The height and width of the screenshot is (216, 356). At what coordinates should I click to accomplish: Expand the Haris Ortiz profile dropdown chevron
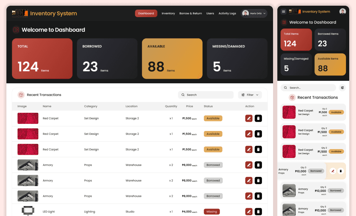[264, 14]
